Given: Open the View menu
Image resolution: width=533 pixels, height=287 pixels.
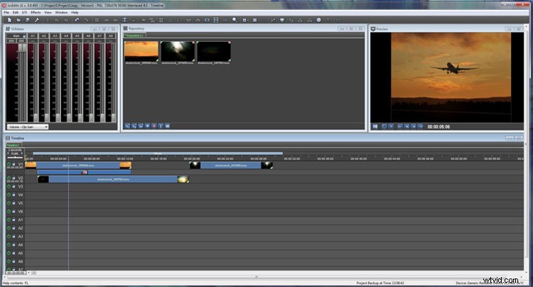Looking at the screenshot, I should tap(48, 13).
